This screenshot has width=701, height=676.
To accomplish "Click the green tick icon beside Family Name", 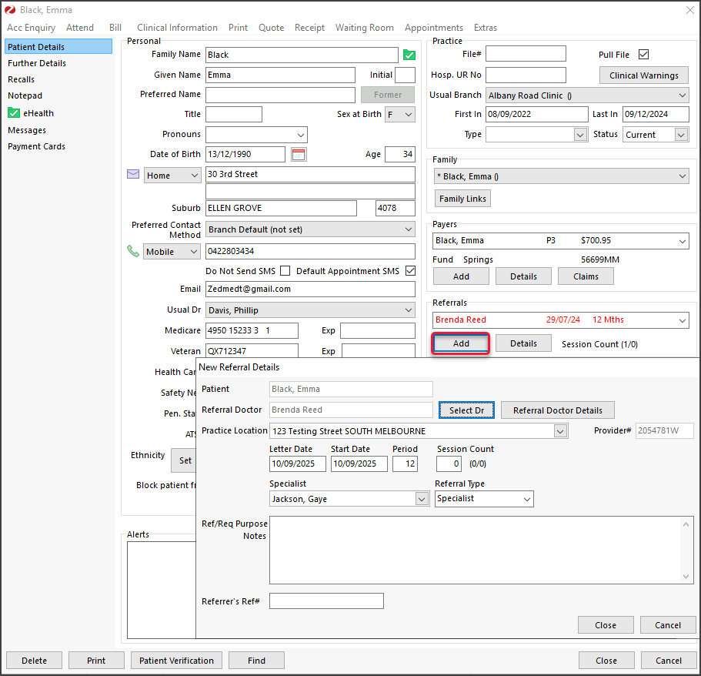I will tap(409, 55).
